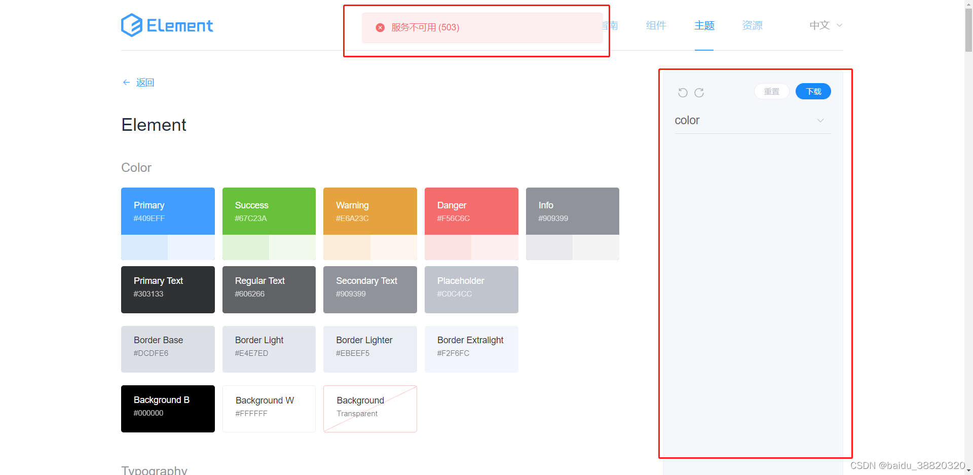Follow the 返回 link to go back
973x475 pixels.
click(x=144, y=82)
